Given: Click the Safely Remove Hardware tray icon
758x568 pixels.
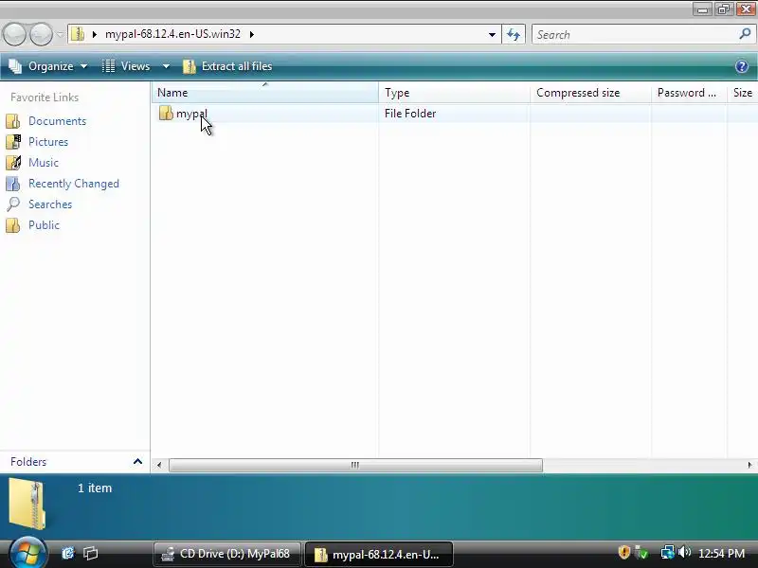Looking at the screenshot, I should pos(642,552).
